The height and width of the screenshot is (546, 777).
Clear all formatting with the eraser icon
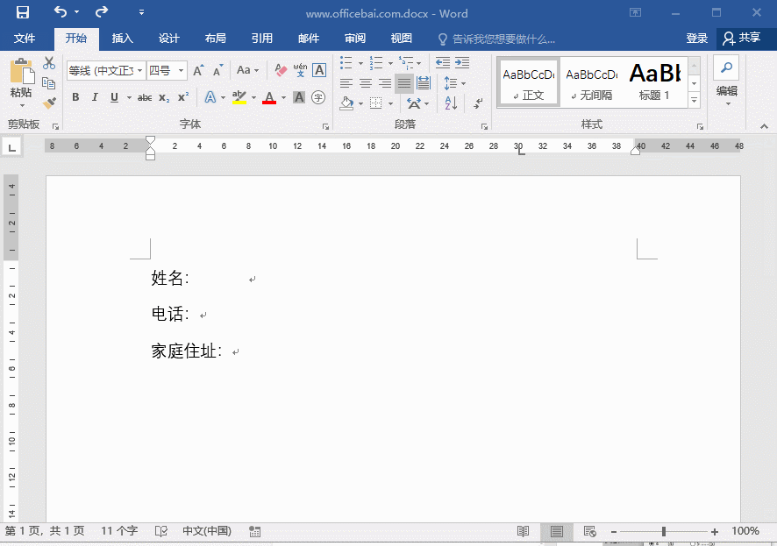click(x=281, y=70)
